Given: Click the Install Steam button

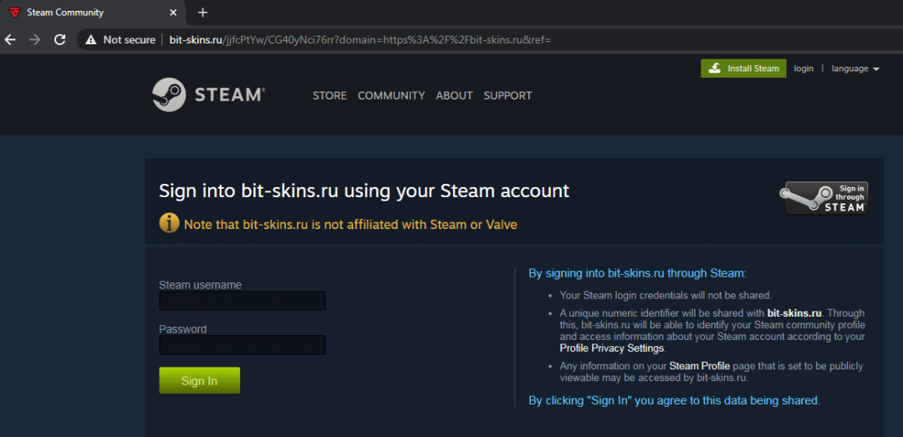Looking at the screenshot, I should [x=743, y=69].
